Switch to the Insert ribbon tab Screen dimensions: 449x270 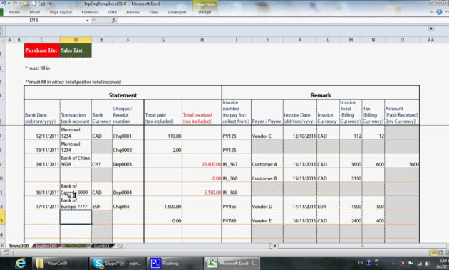click(35, 12)
